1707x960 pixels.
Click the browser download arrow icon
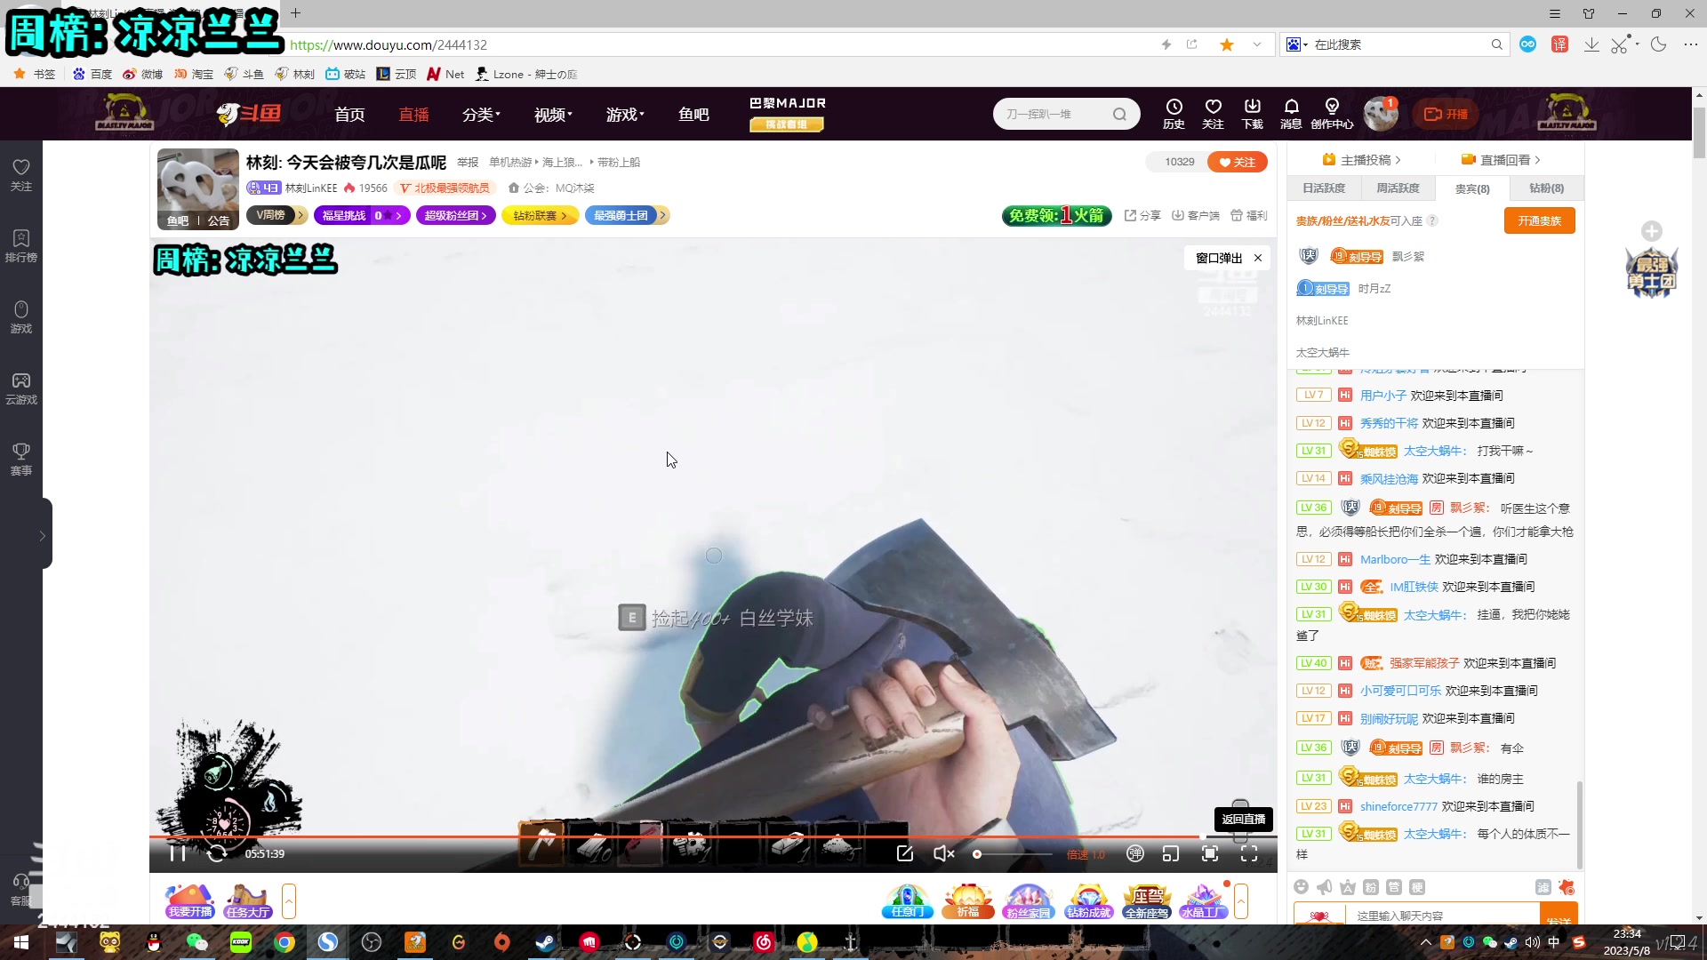pyautogui.click(x=1591, y=44)
